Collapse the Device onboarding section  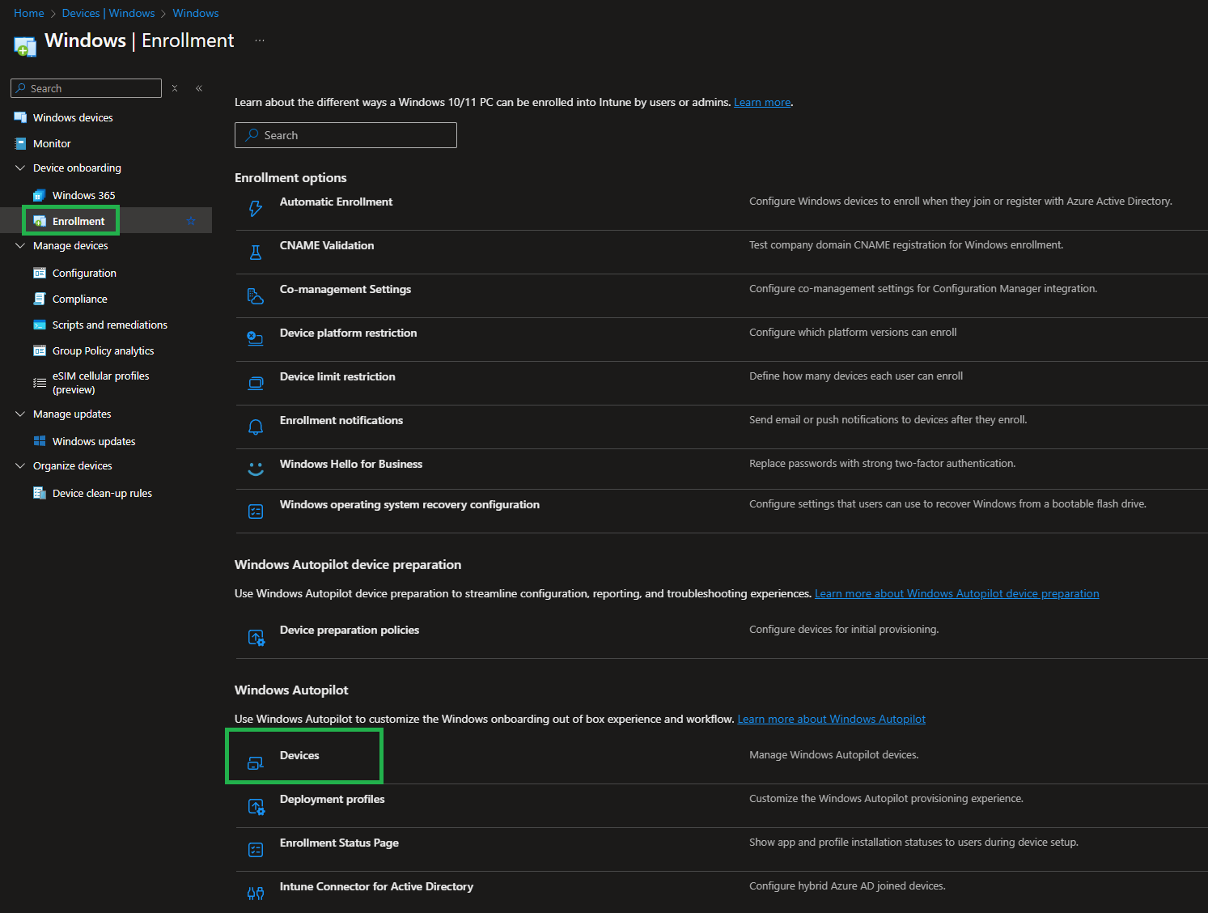20,168
